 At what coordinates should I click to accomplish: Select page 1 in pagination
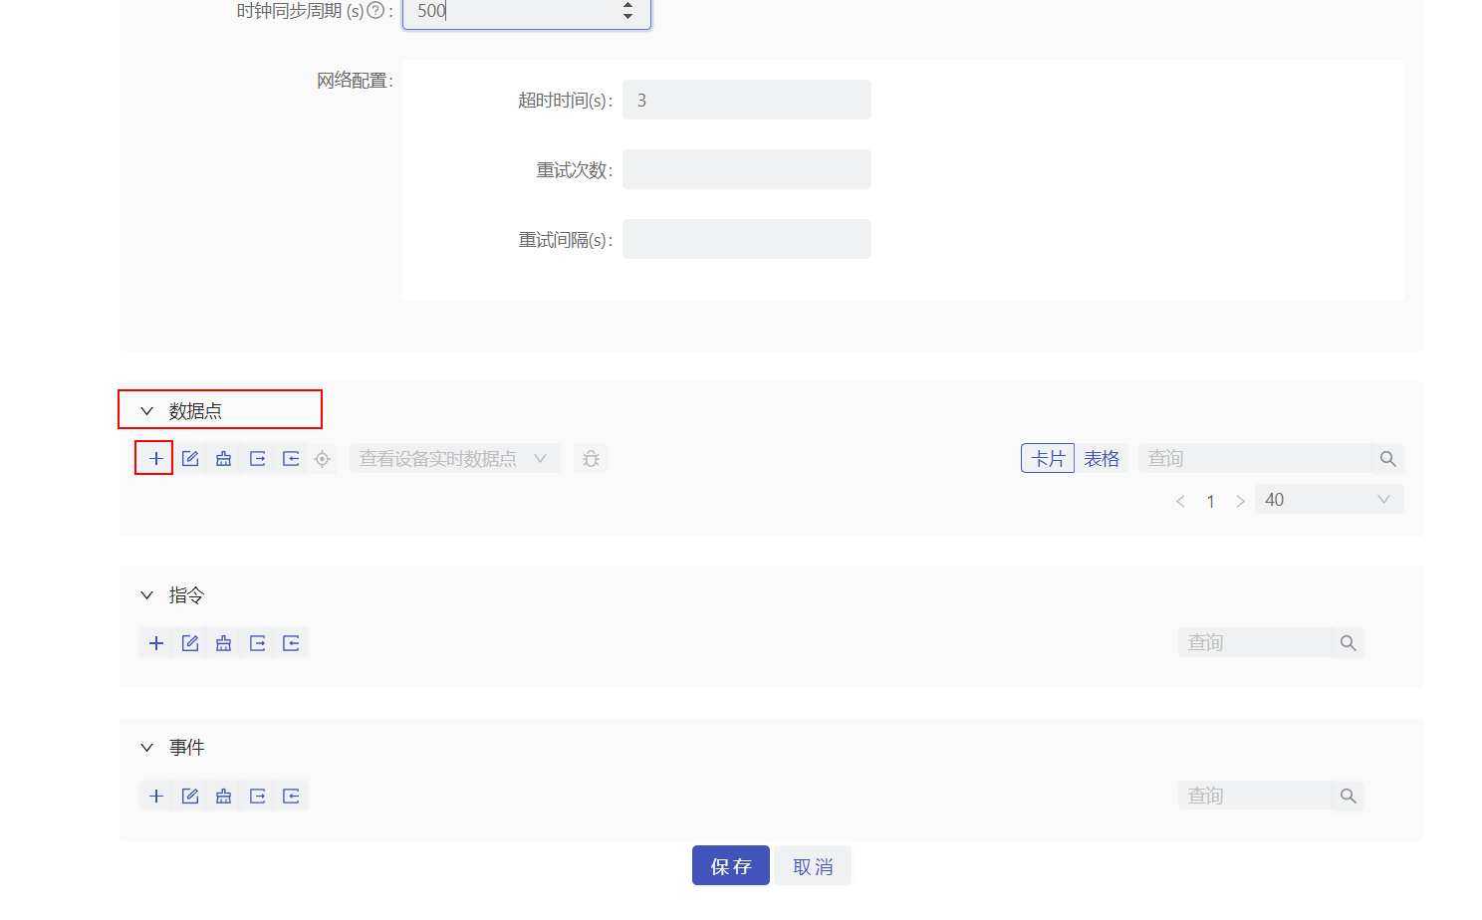pyautogui.click(x=1210, y=501)
